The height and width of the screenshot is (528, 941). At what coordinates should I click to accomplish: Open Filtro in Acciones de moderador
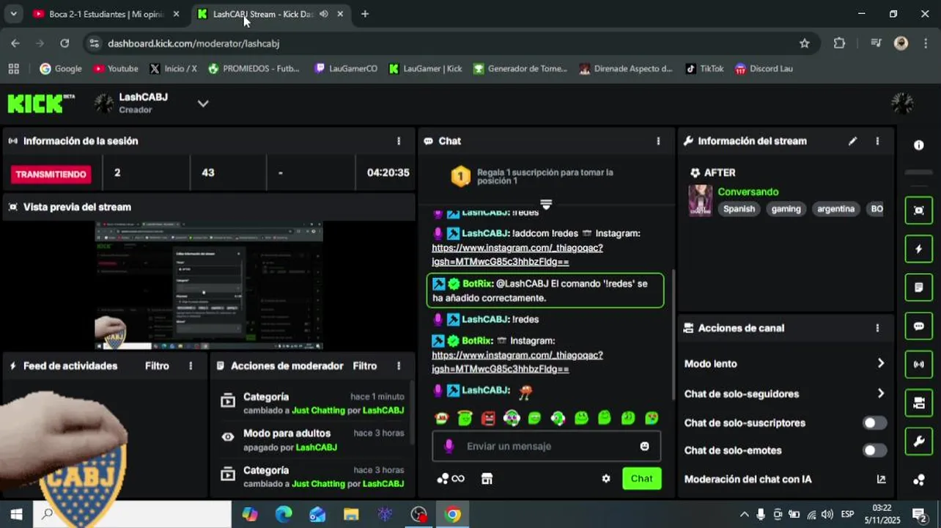click(x=365, y=366)
